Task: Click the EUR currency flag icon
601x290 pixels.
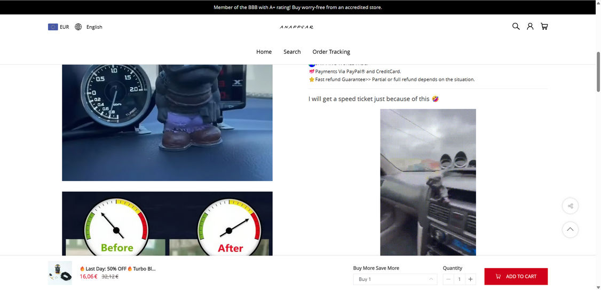Action: [53, 27]
